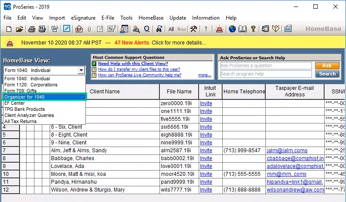The image size is (346, 202).
Task: Click the red siren alerts toolbar icon
Action: [219, 29]
